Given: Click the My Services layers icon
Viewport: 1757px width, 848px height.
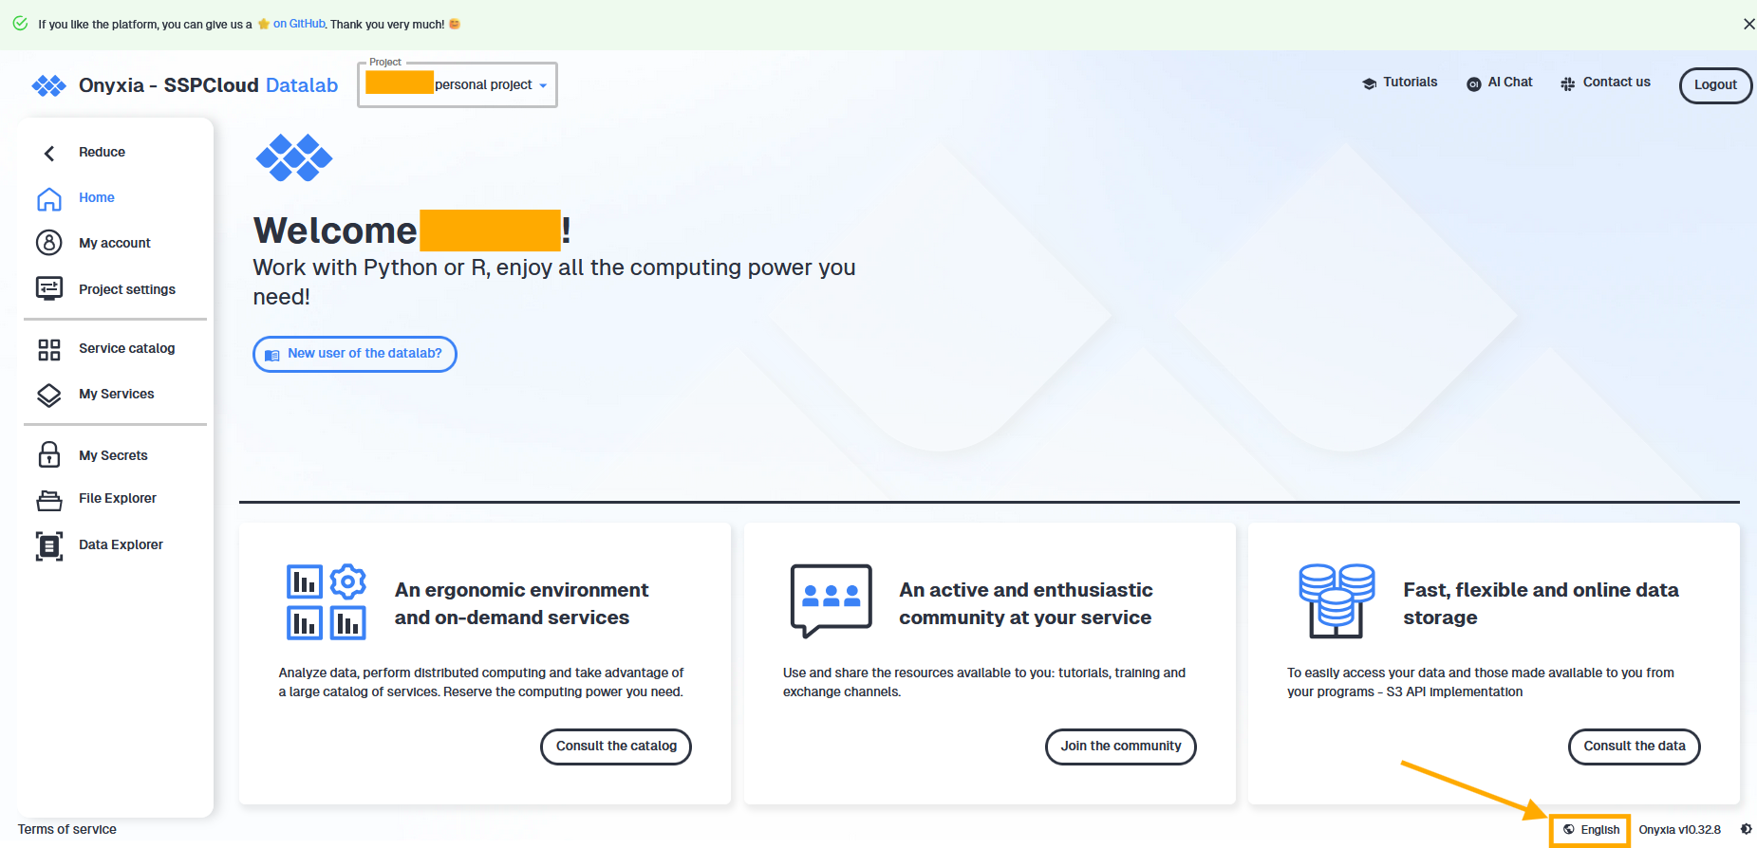Looking at the screenshot, I should 49,395.
